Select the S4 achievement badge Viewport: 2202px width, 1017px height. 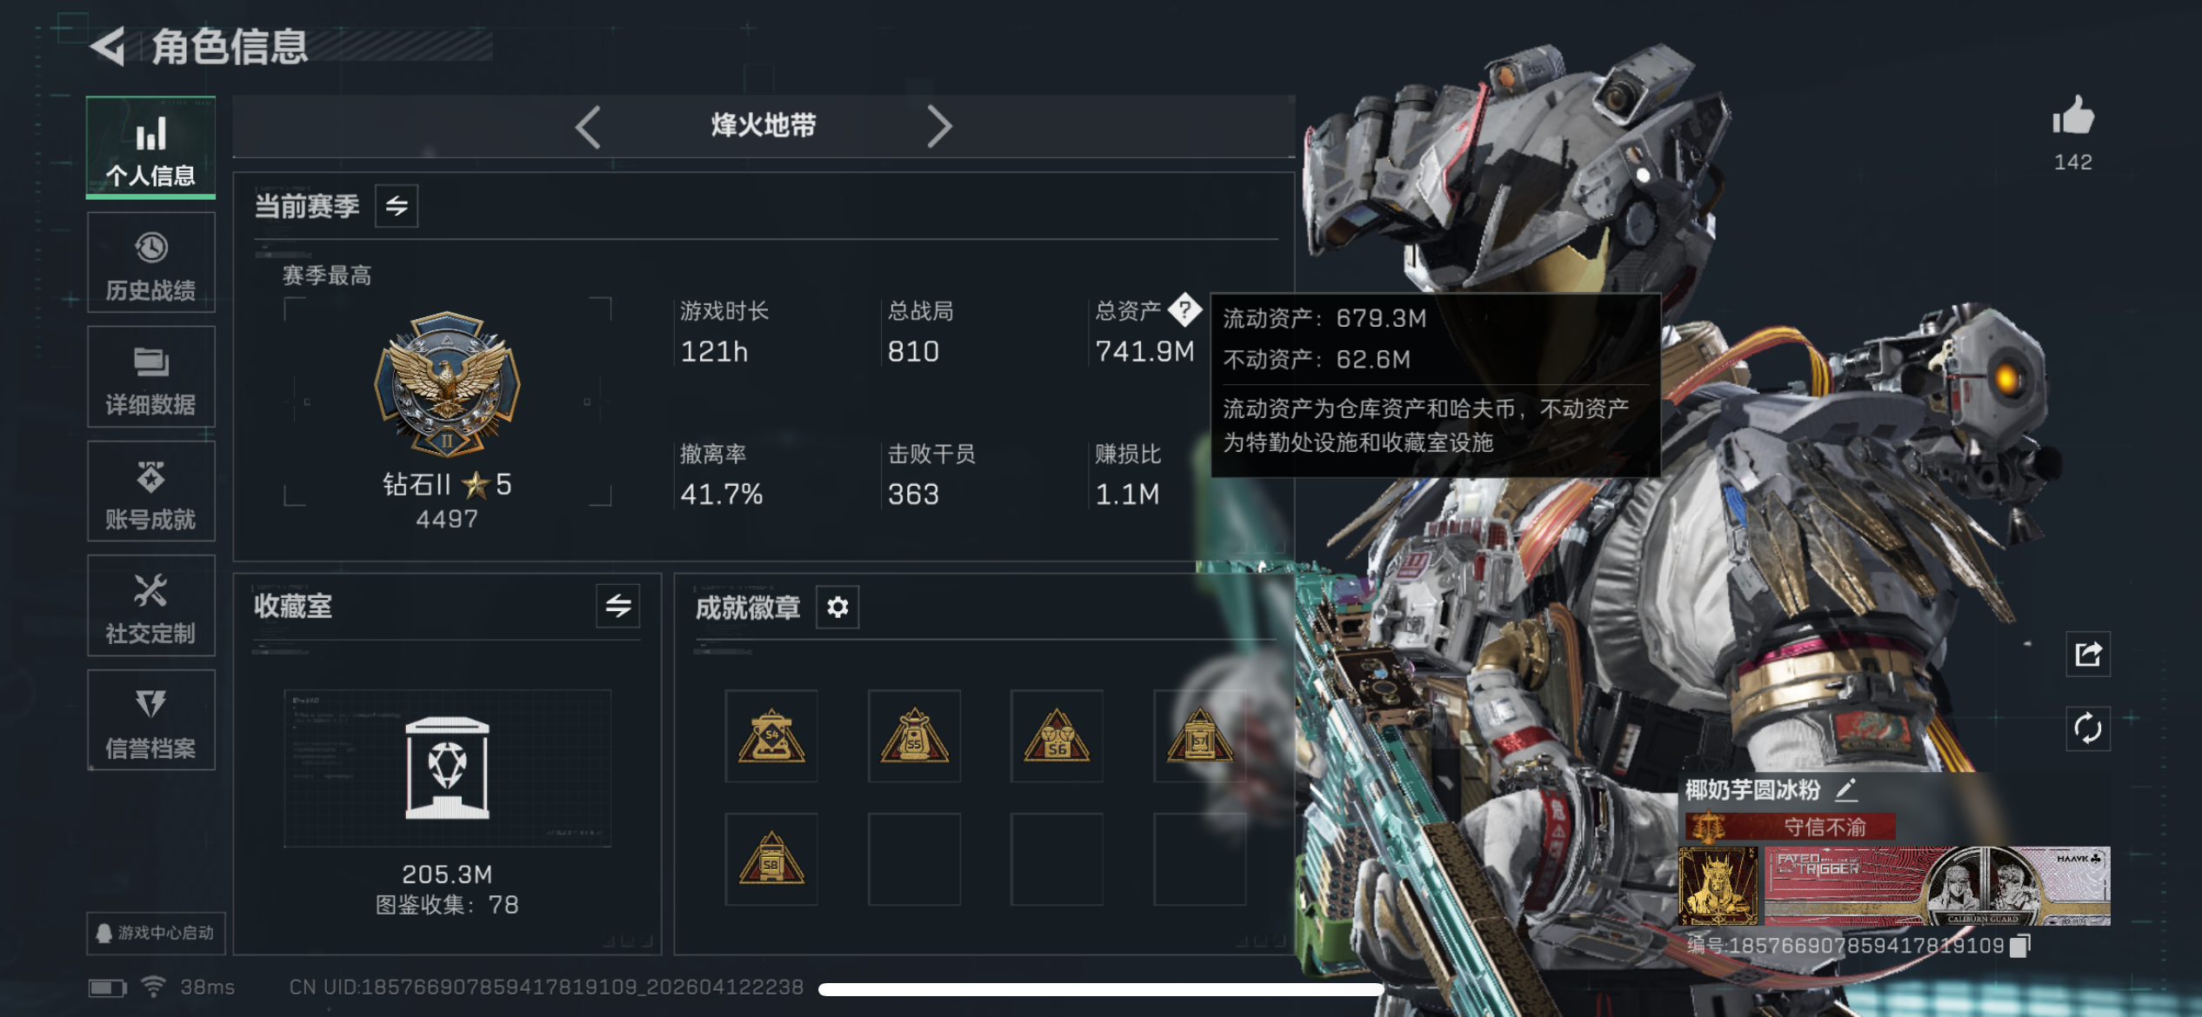point(771,736)
